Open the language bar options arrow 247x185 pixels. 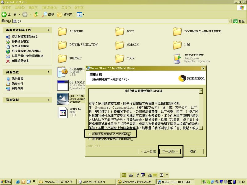[167, 175]
